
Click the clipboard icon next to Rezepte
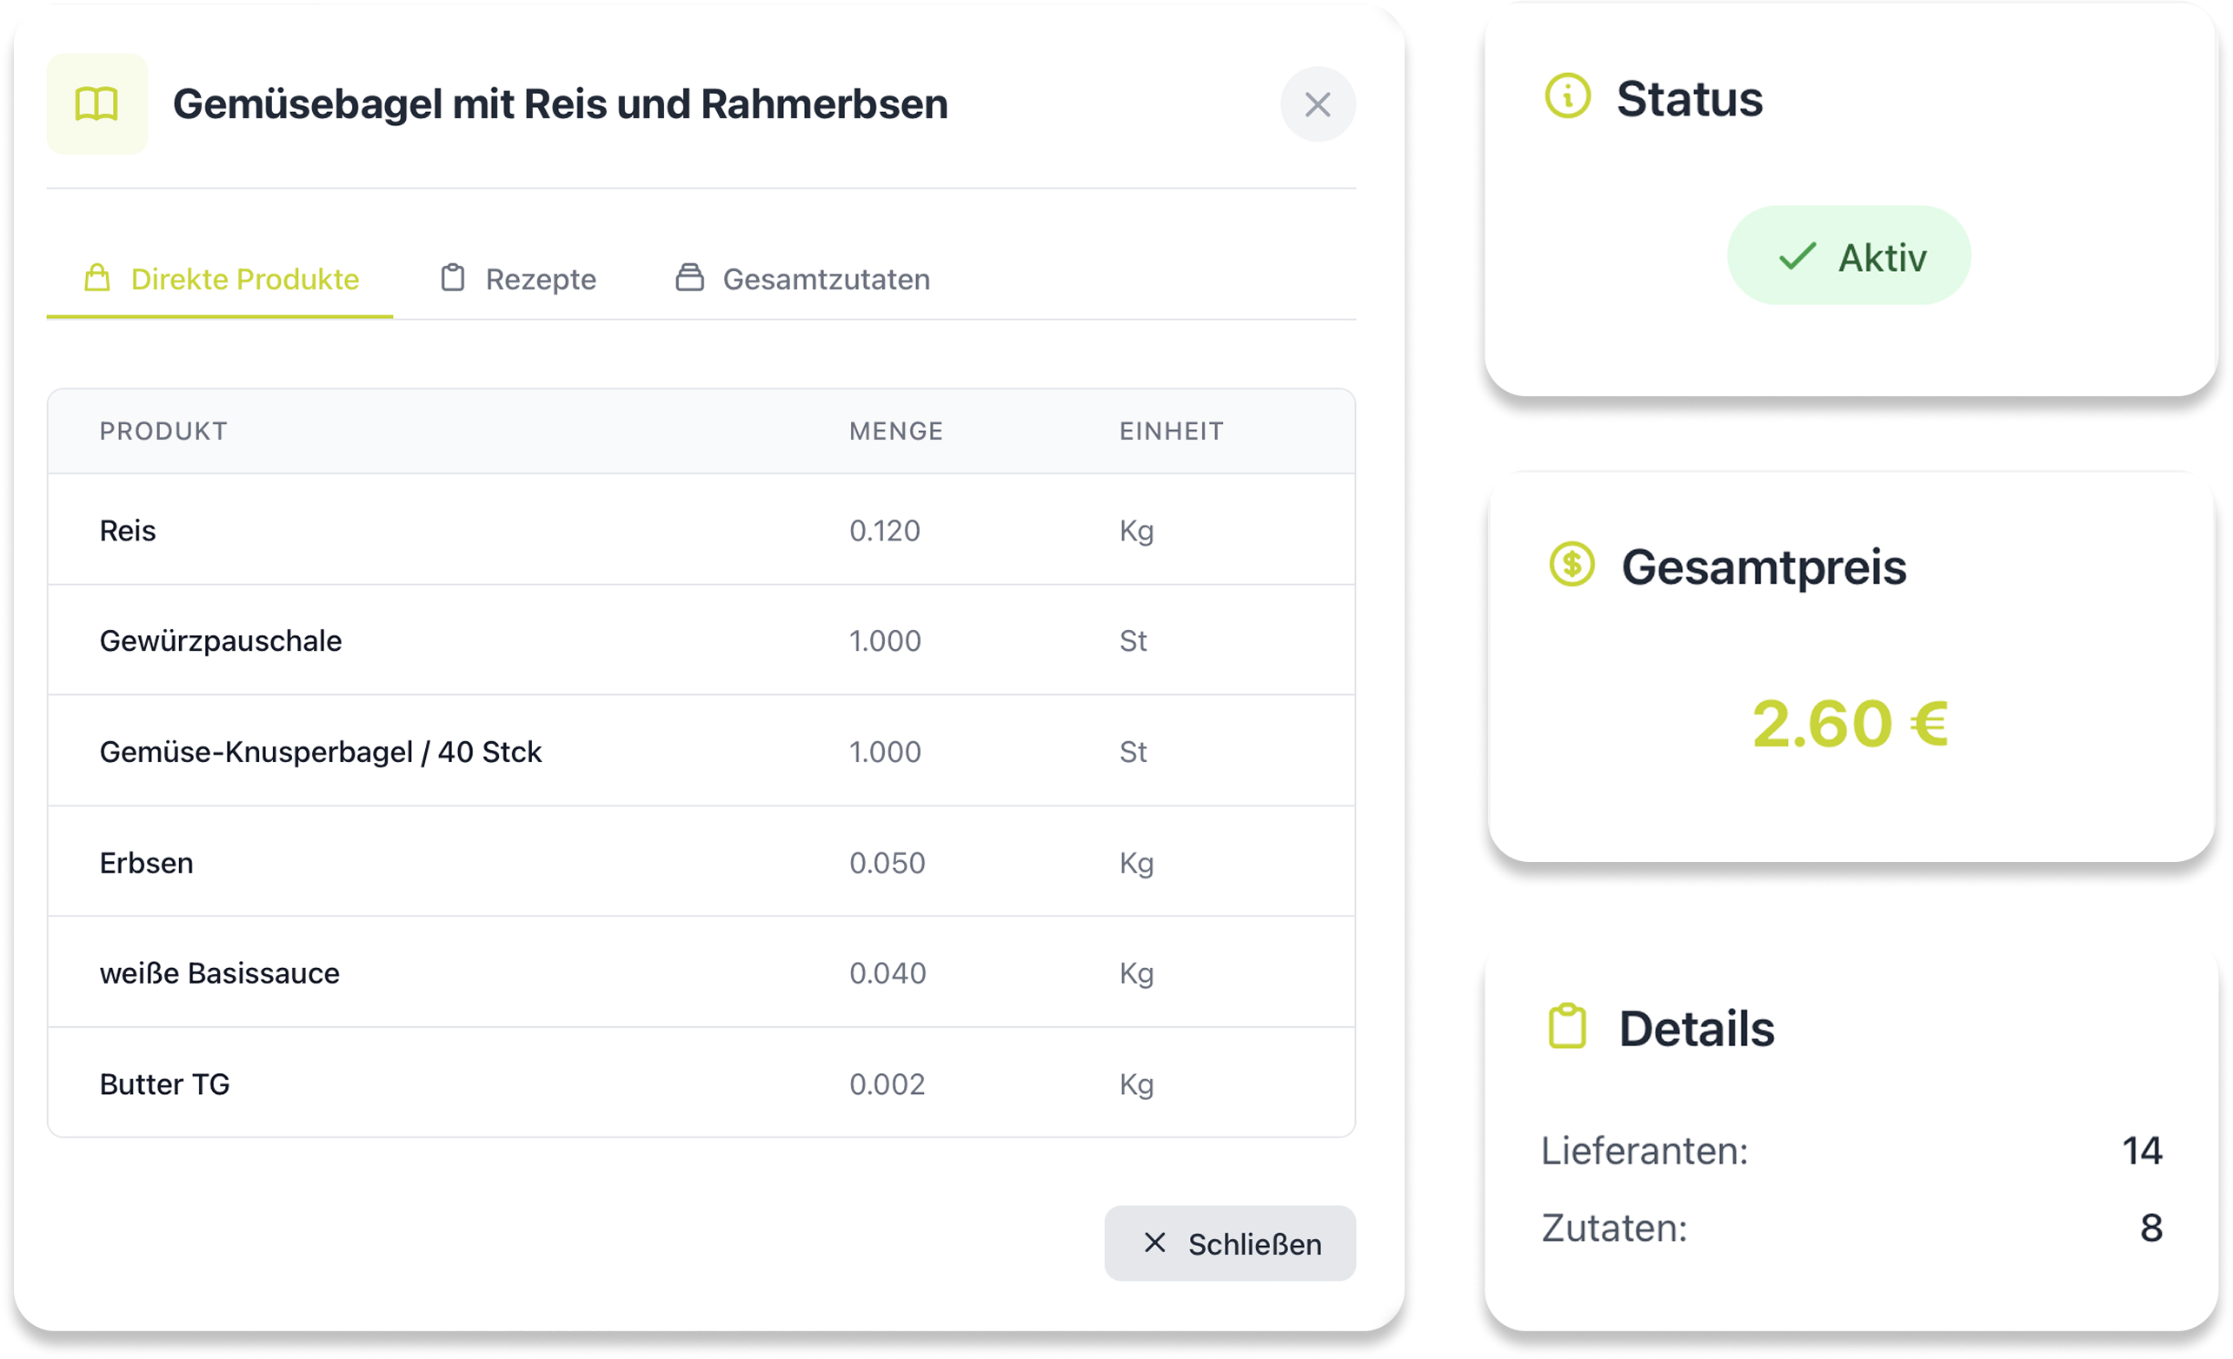coord(452,278)
